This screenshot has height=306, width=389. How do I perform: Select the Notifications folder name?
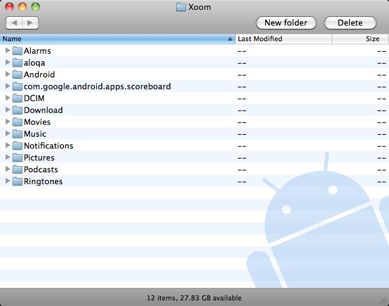[48, 146]
